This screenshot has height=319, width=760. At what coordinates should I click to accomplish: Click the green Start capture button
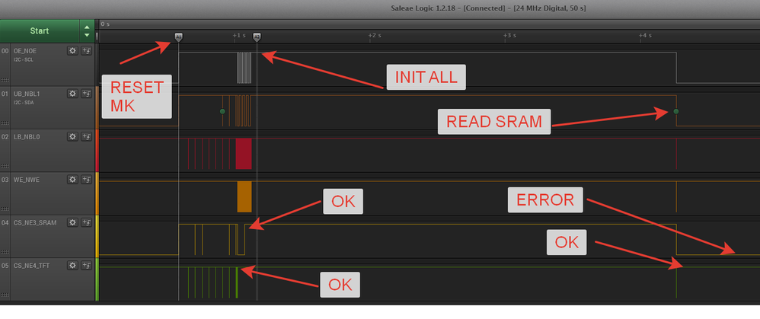[40, 31]
